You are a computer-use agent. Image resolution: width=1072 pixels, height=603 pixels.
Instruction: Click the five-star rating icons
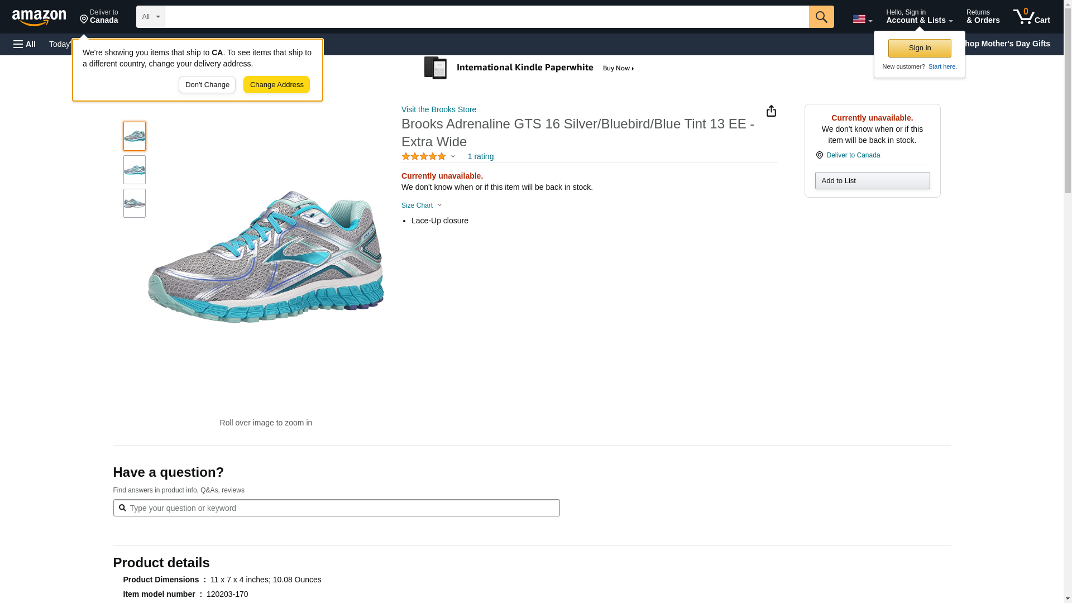pos(424,157)
